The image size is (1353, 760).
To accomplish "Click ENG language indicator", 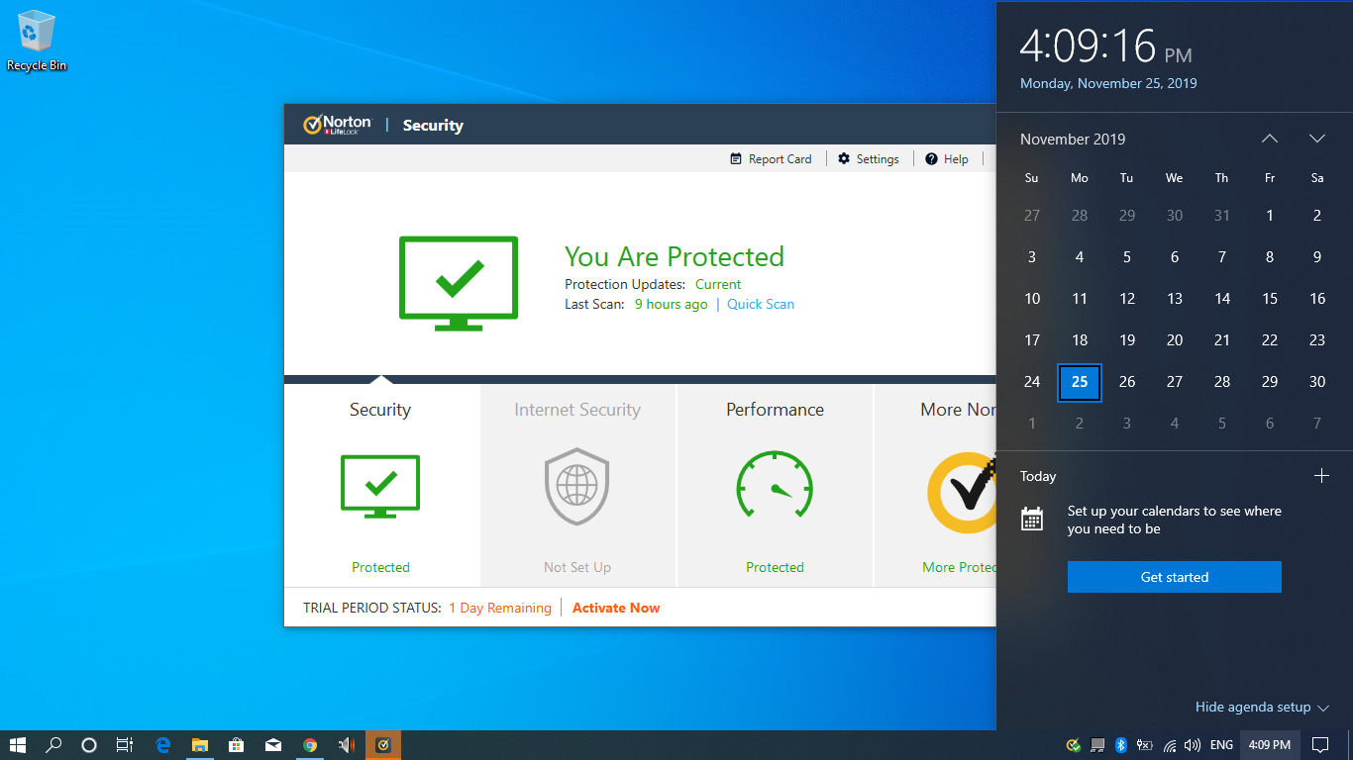I will point(1222,745).
